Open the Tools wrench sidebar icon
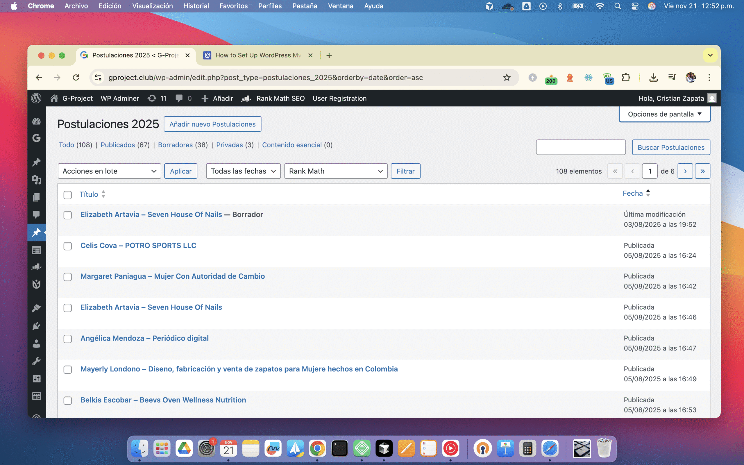 (x=36, y=361)
